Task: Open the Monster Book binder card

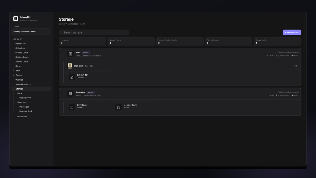Action: tap(135, 107)
